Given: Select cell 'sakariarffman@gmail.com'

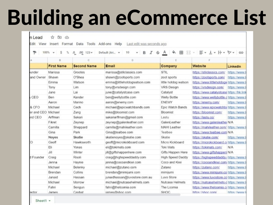Looking at the screenshot, I should point(132,117).
